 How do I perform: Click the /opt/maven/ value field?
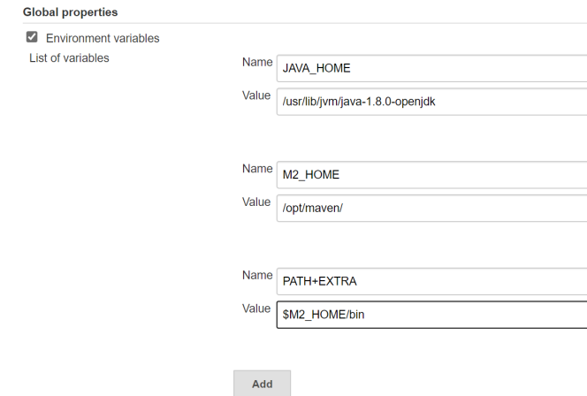(431, 208)
